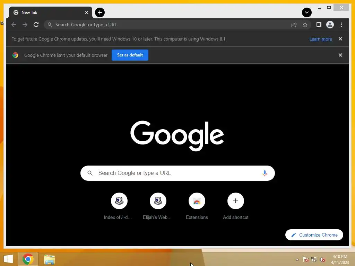Open the Action Center flag icon
355x266 pixels.
(x=306, y=259)
